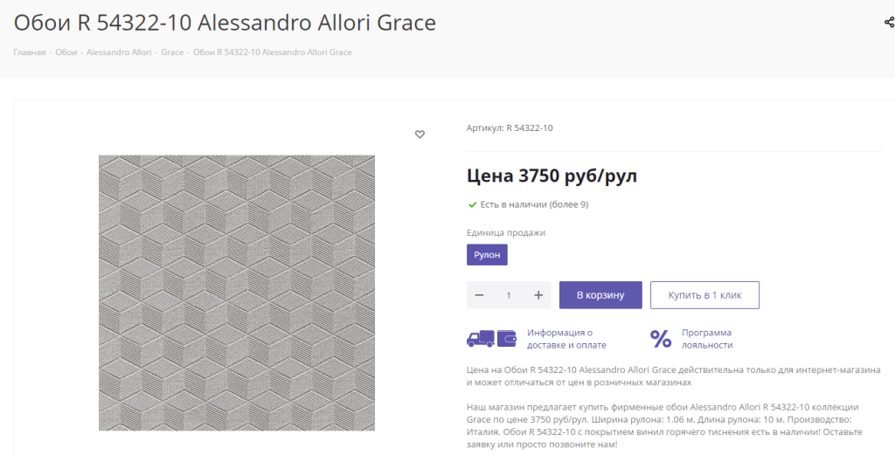The height and width of the screenshot is (455, 895).
Task: Decrease quantity with the minus button
Action: click(x=480, y=295)
